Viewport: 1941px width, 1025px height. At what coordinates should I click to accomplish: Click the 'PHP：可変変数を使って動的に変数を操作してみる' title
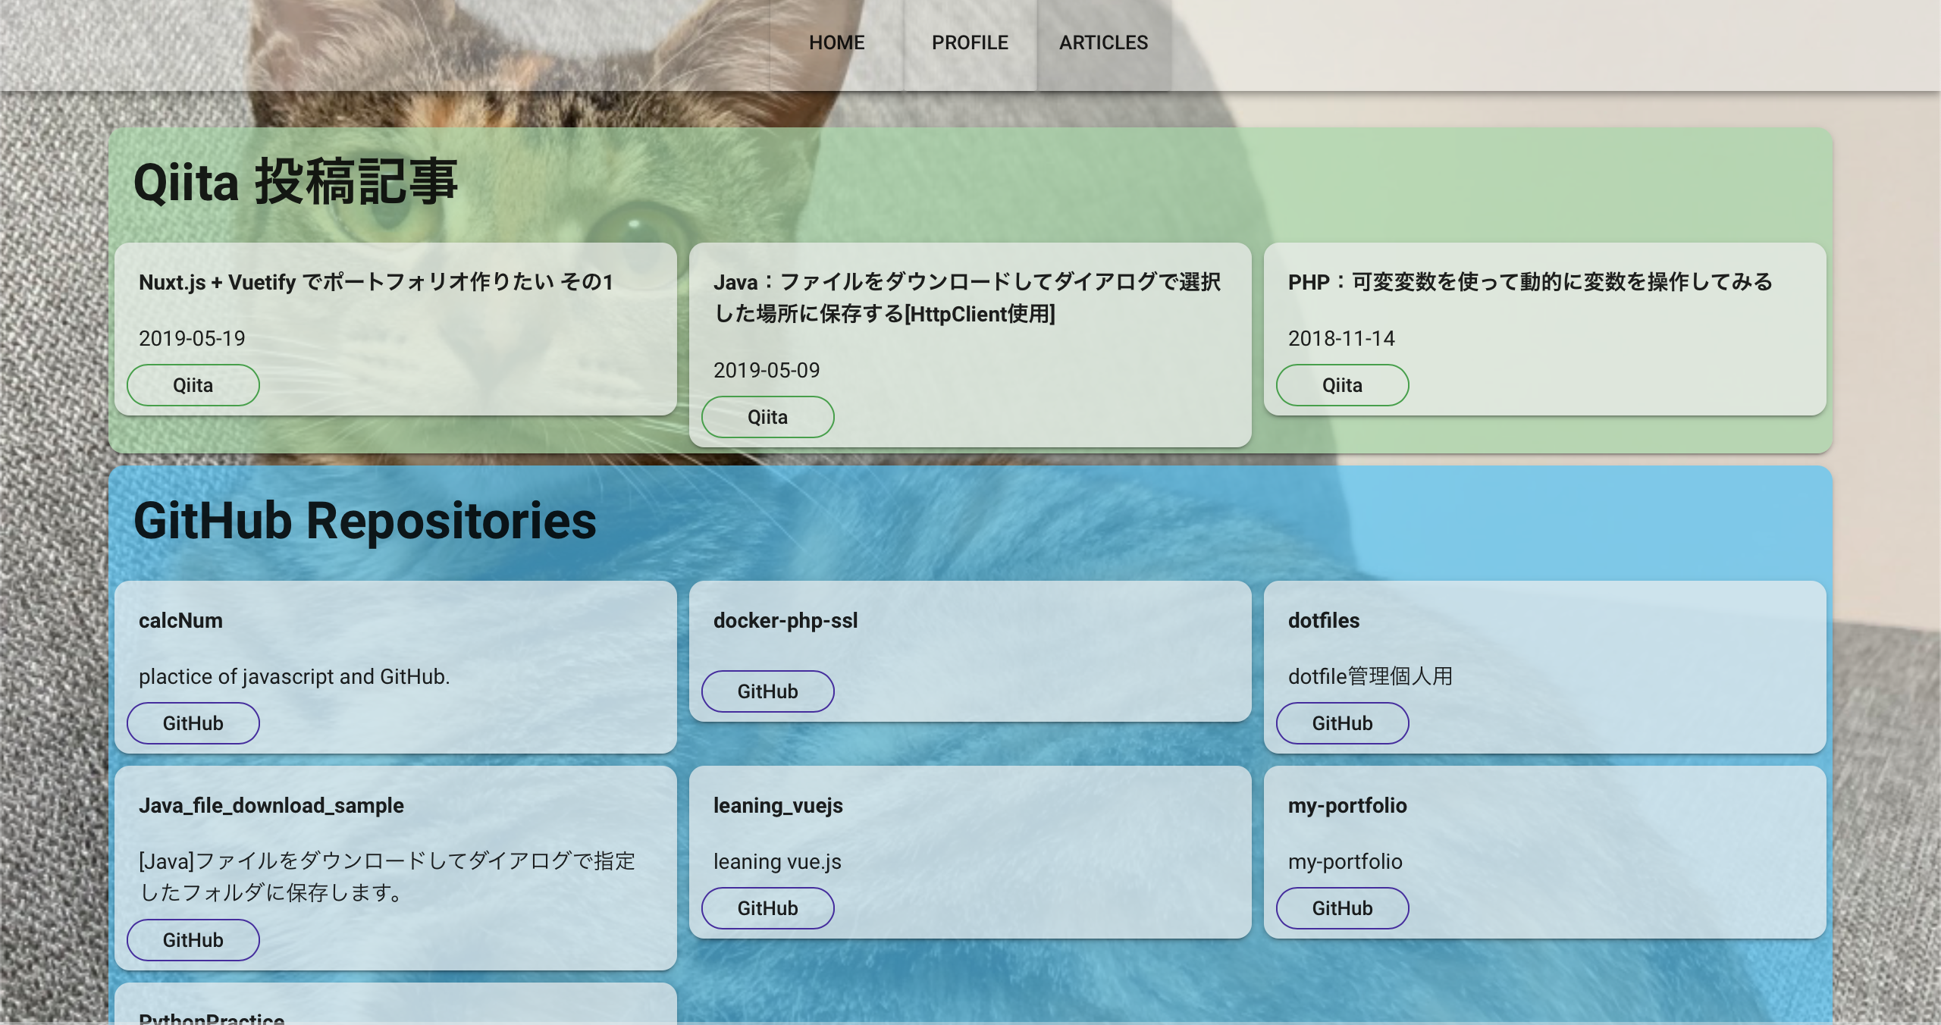[1530, 282]
